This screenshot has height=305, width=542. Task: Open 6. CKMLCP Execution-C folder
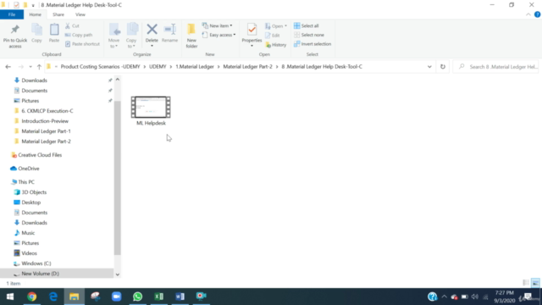(47, 111)
